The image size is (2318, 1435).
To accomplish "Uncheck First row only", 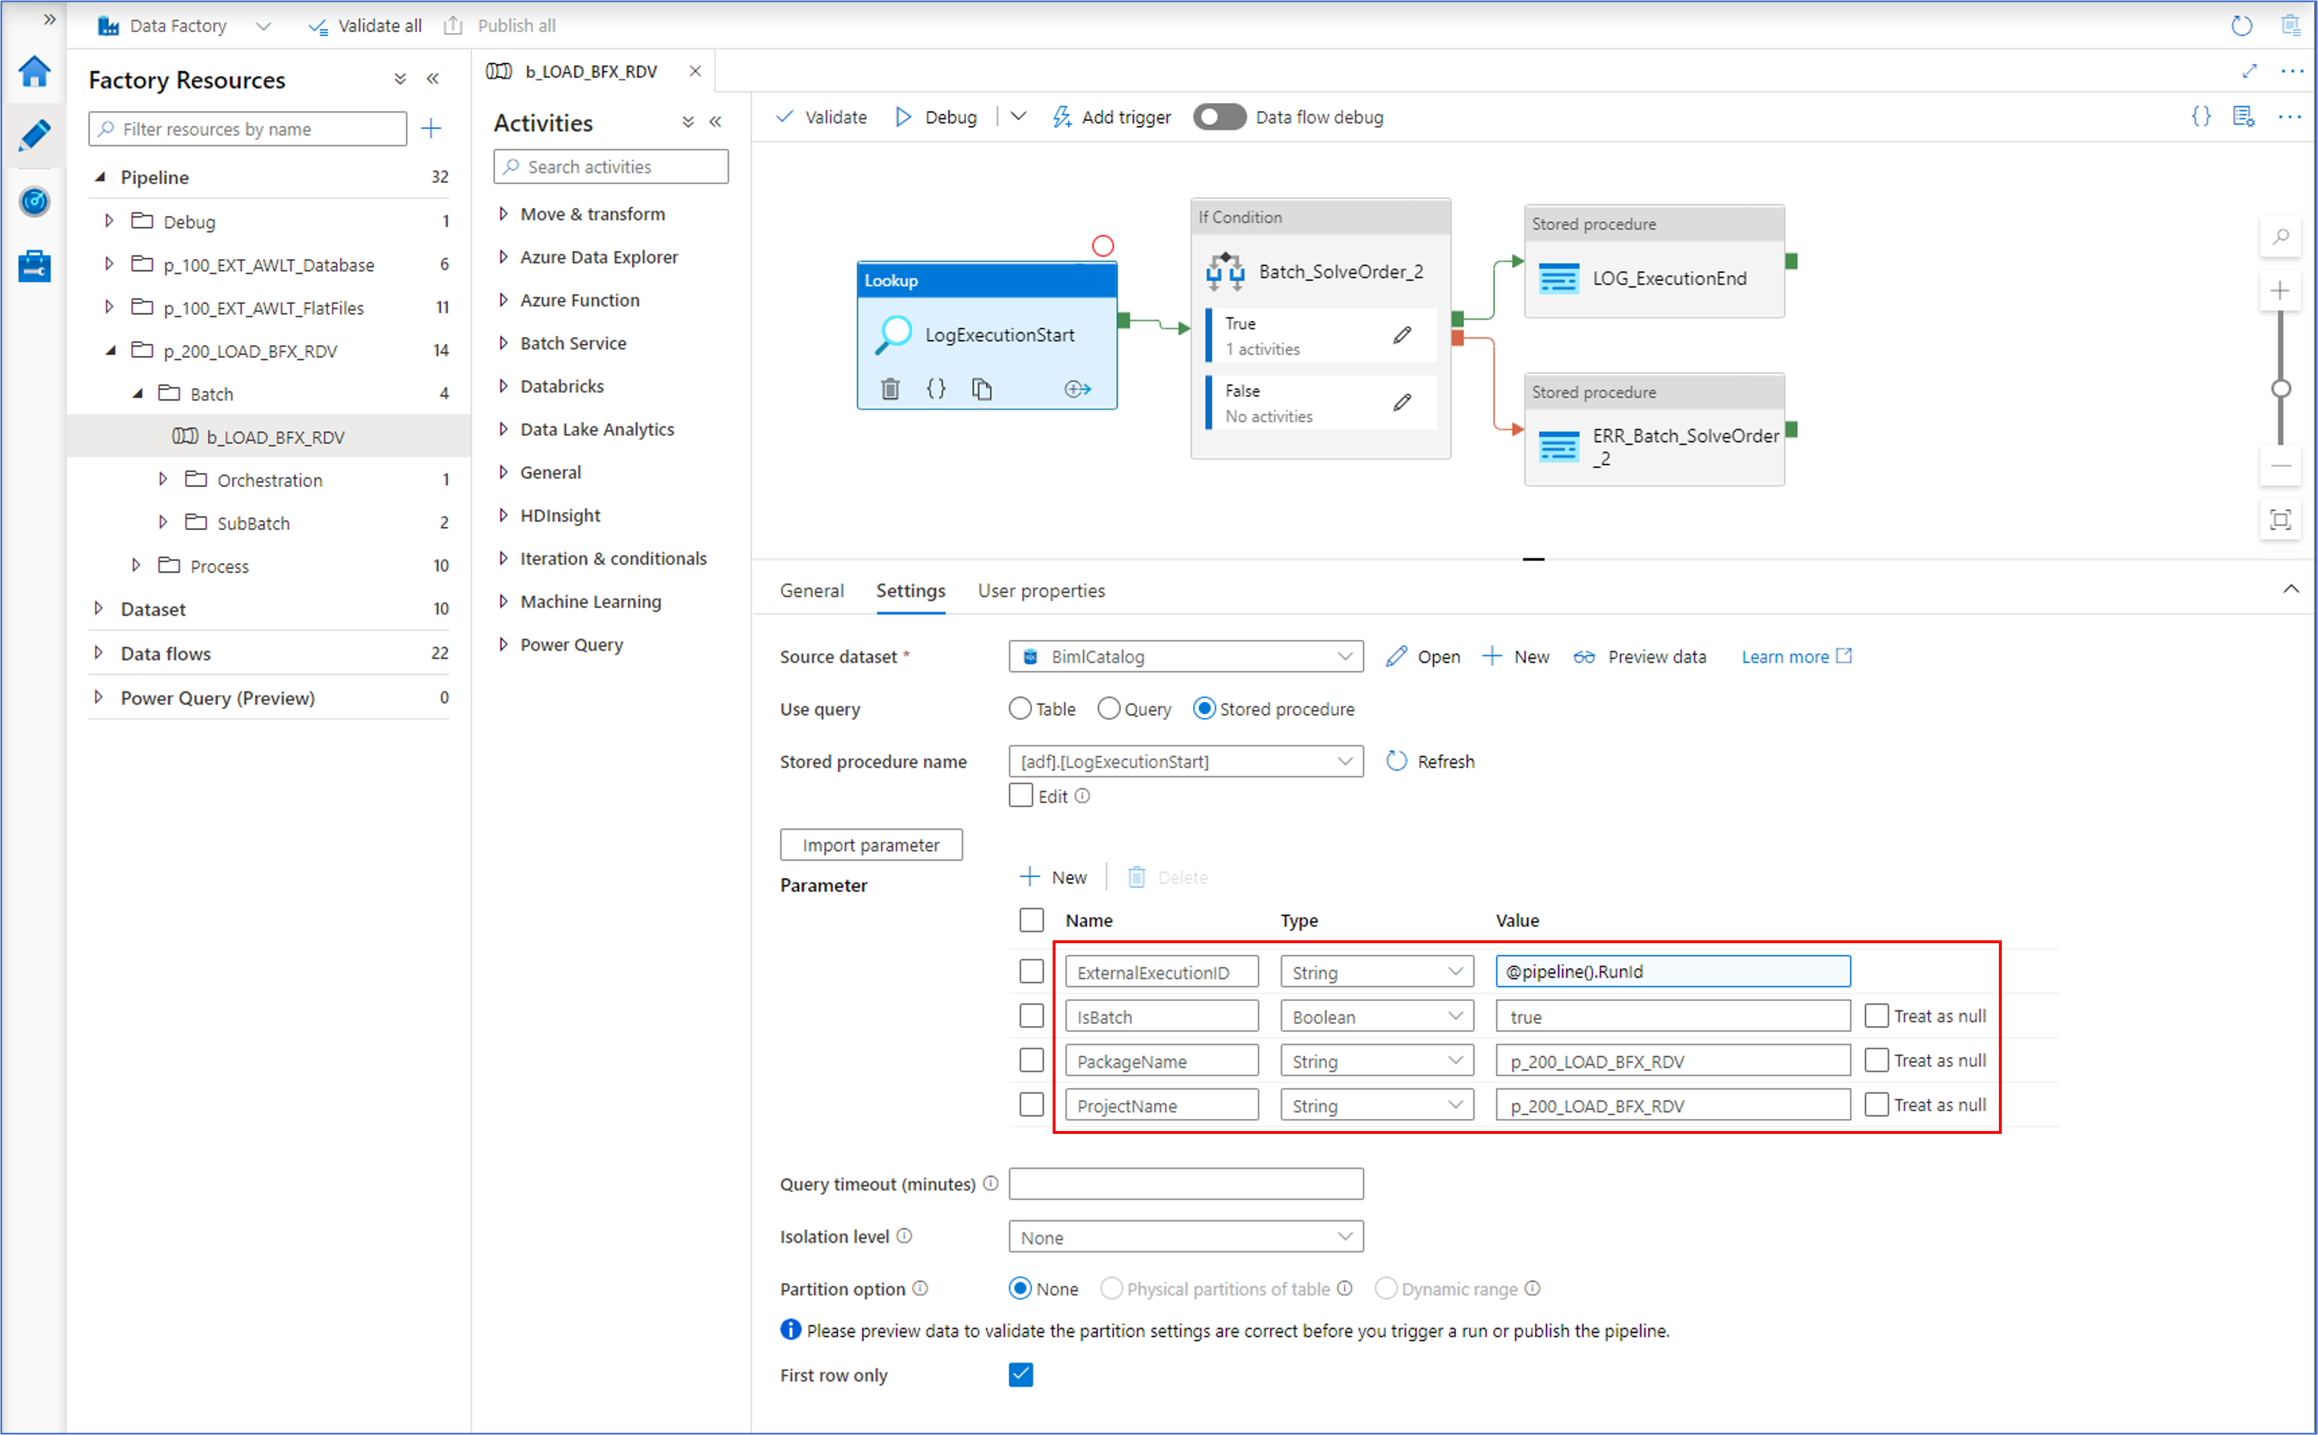I will point(1020,1374).
